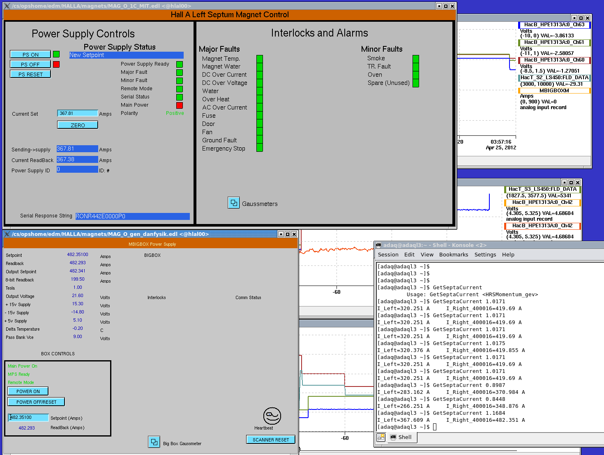
Task: Click the Major Fault status light
Action: point(180,72)
